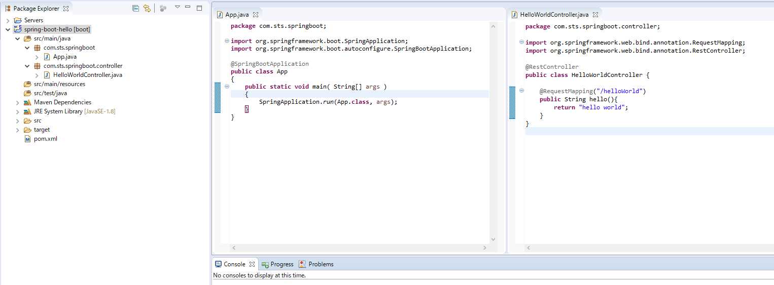
Task: Collapse the spring-boot-hello project
Action: [8, 29]
